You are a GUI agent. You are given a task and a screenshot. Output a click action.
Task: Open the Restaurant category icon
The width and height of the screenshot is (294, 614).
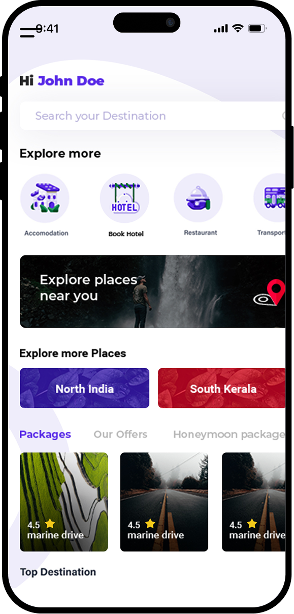(x=198, y=198)
